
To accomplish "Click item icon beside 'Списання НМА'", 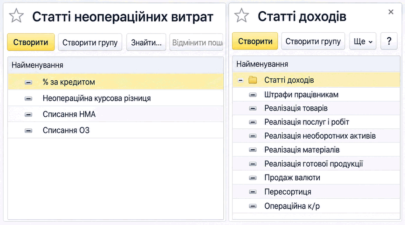I will (x=28, y=114).
